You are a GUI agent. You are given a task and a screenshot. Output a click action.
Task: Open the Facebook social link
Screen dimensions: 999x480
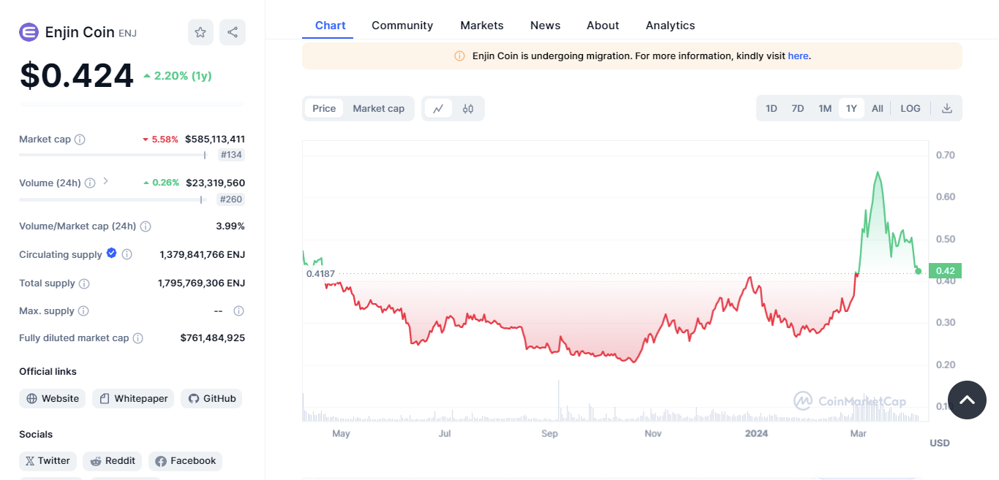pyautogui.click(x=186, y=461)
